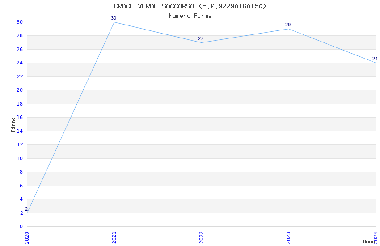
Task: Select the data label 27 above 2022
Action: 201,38
